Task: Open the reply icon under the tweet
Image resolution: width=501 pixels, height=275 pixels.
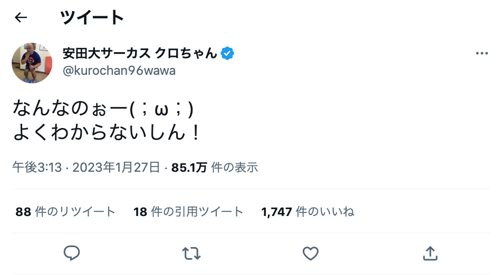Action: [71, 253]
